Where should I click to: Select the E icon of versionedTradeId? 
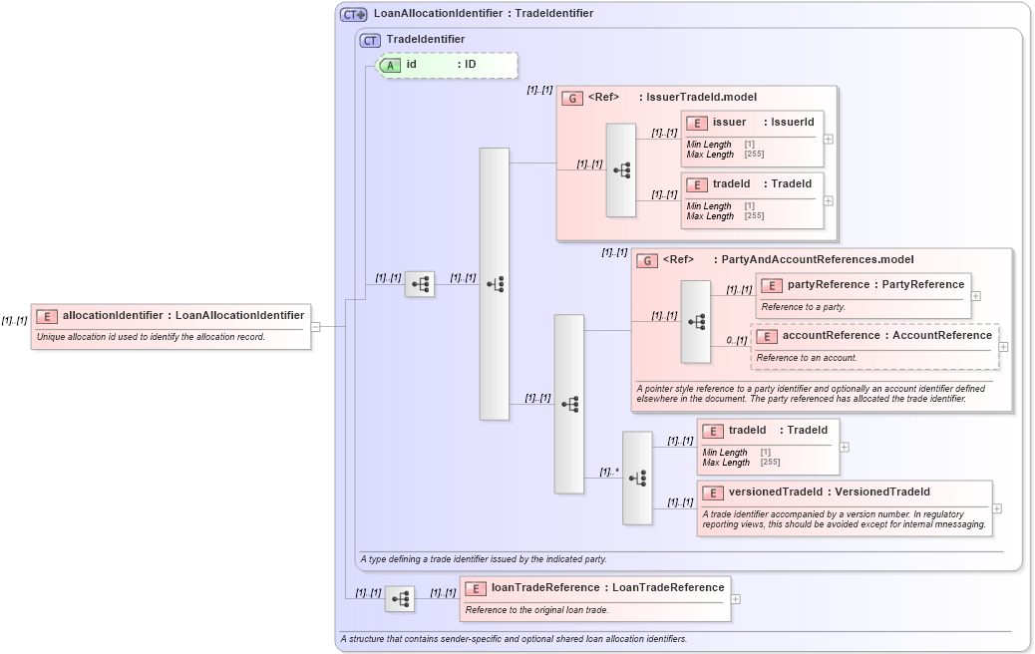[714, 492]
